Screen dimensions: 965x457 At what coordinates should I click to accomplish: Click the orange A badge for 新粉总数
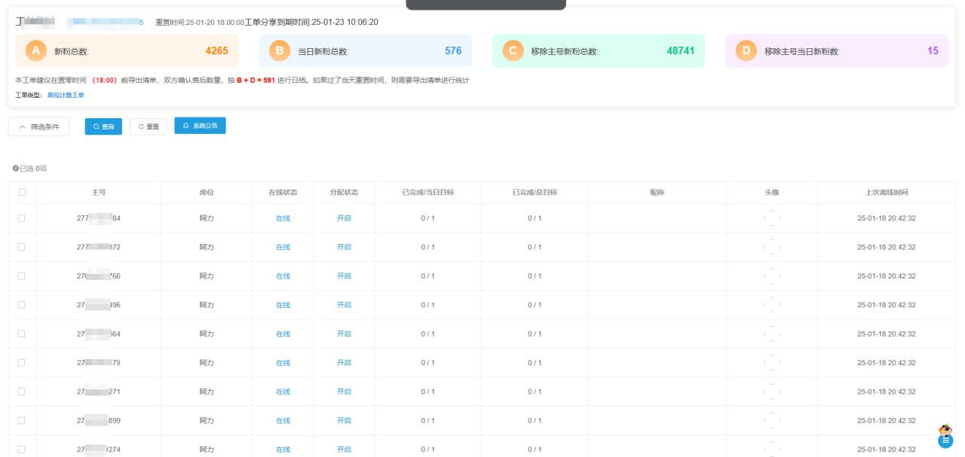point(35,51)
